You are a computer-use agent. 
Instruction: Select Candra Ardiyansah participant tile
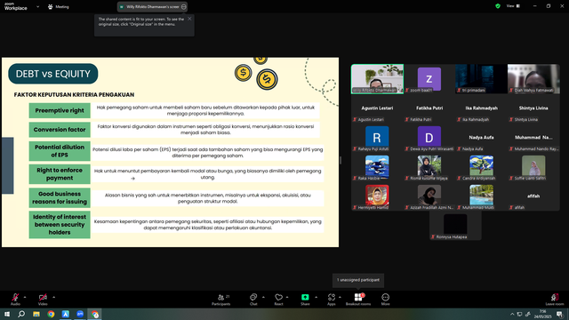(x=481, y=167)
